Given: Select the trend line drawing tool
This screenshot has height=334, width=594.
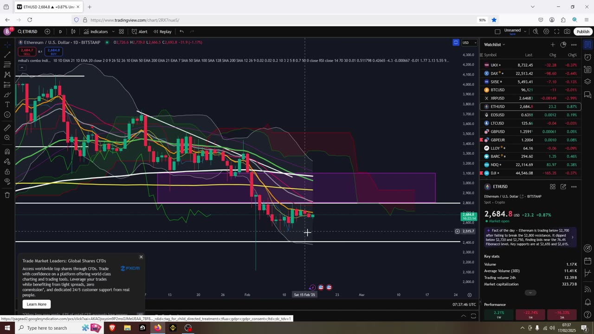Looking at the screenshot, I should (x=7, y=55).
